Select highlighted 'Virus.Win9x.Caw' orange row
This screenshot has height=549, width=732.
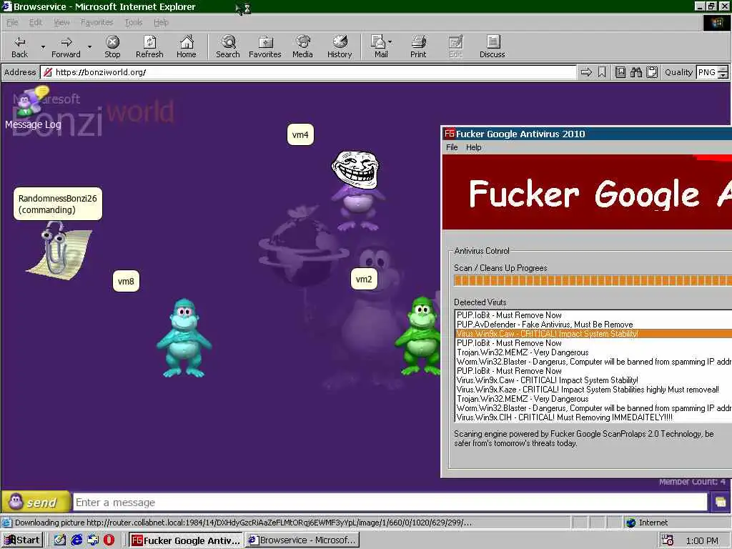coord(594,334)
